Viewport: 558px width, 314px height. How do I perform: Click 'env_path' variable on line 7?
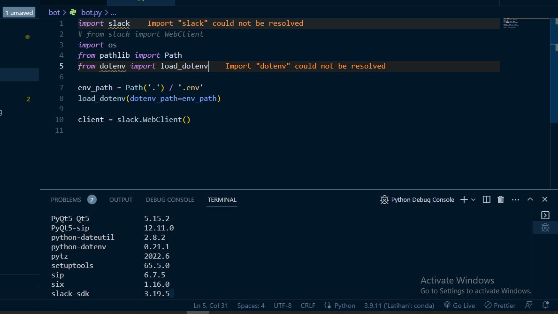(95, 88)
